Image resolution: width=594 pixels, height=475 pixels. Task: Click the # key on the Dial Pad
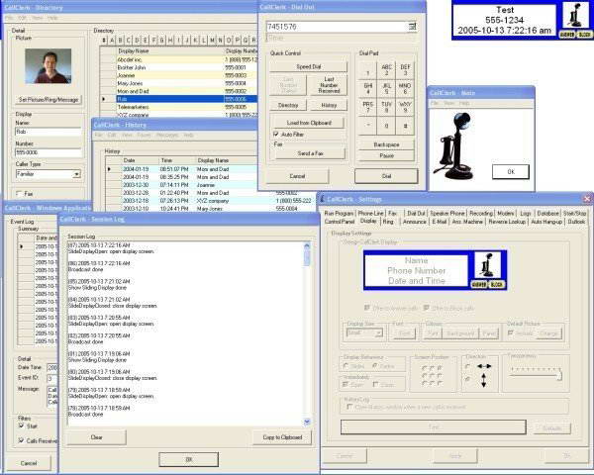pyautogui.click(x=405, y=126)
